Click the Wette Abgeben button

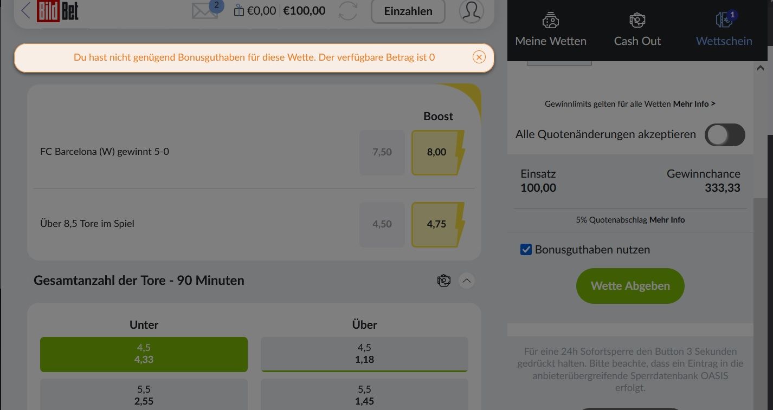[630, 286]
